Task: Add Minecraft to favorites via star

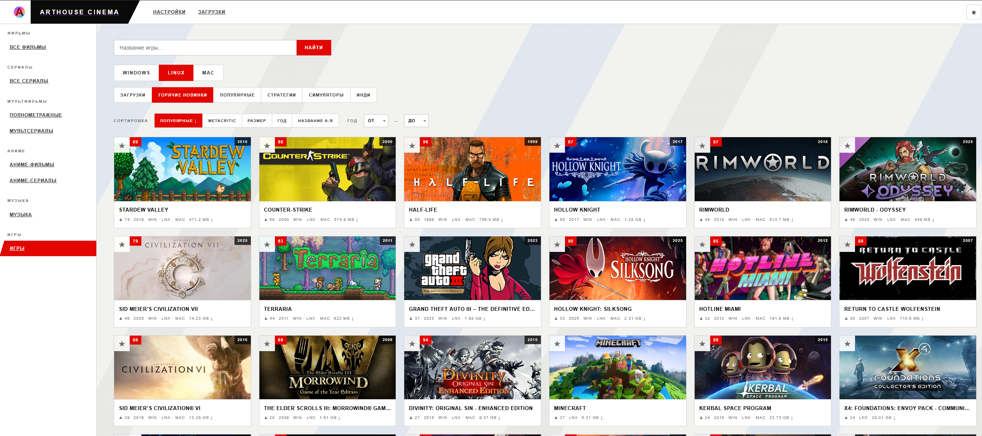Action: (557, 344)
